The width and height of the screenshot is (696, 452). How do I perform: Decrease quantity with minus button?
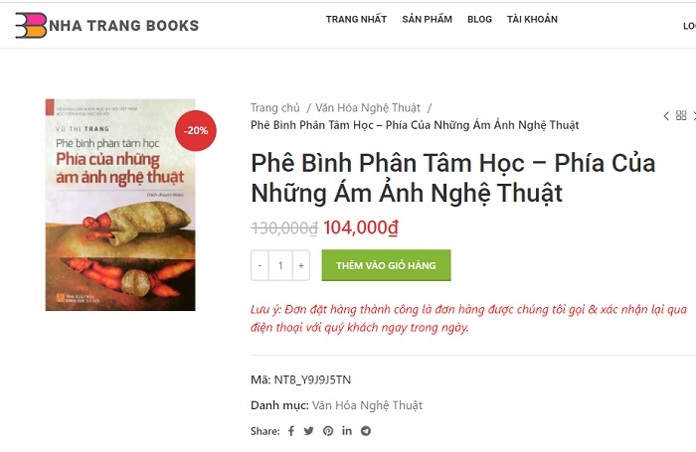point(260,265)
